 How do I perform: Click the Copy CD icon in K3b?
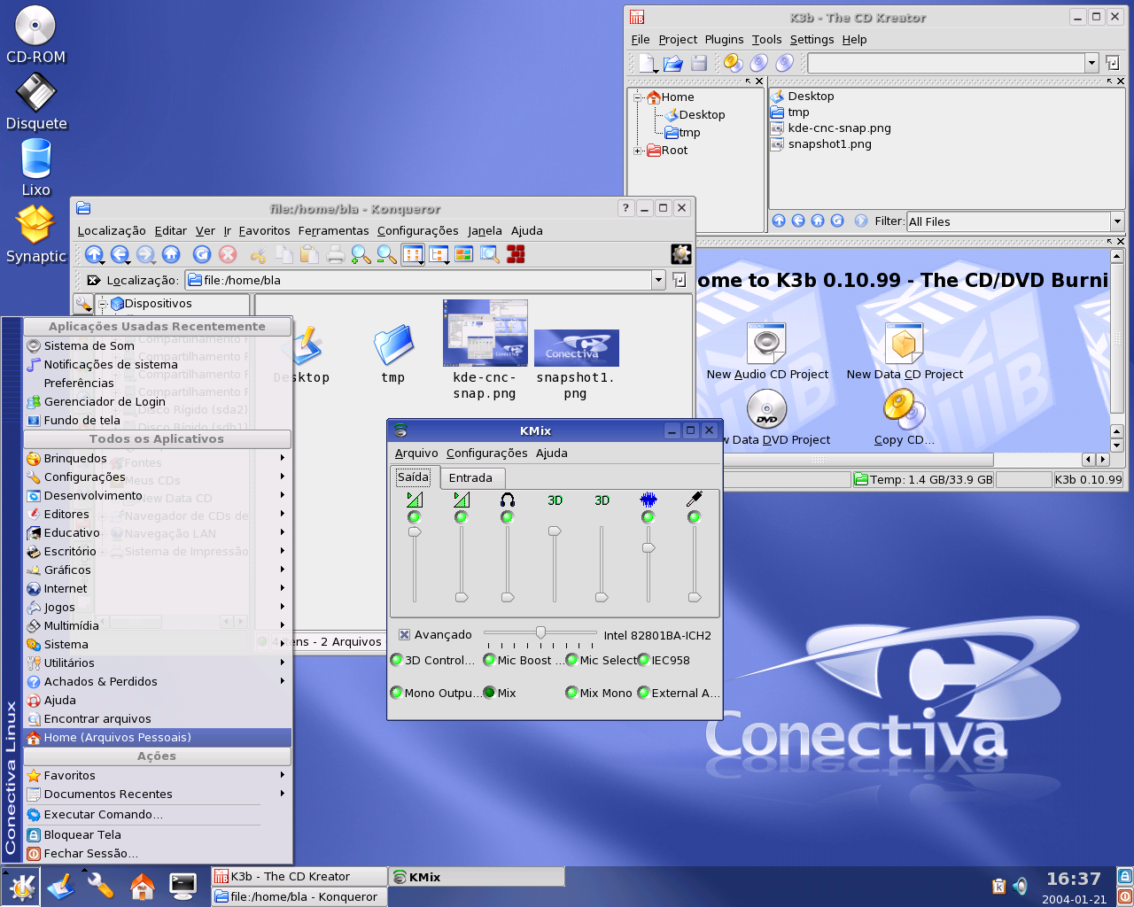903,409
